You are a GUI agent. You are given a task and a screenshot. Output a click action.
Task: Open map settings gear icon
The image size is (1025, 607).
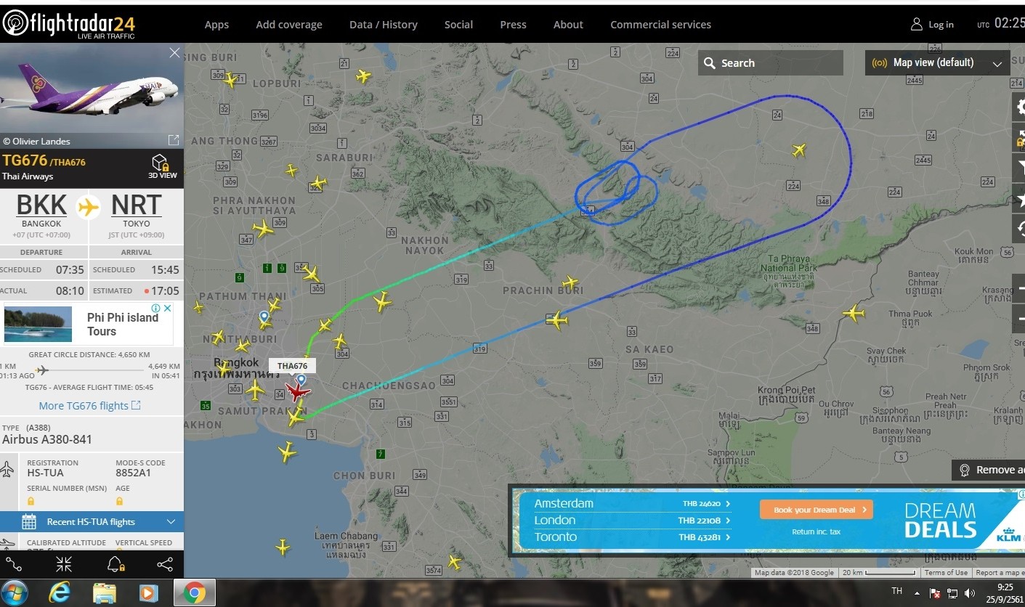[x=1019, y=107]
